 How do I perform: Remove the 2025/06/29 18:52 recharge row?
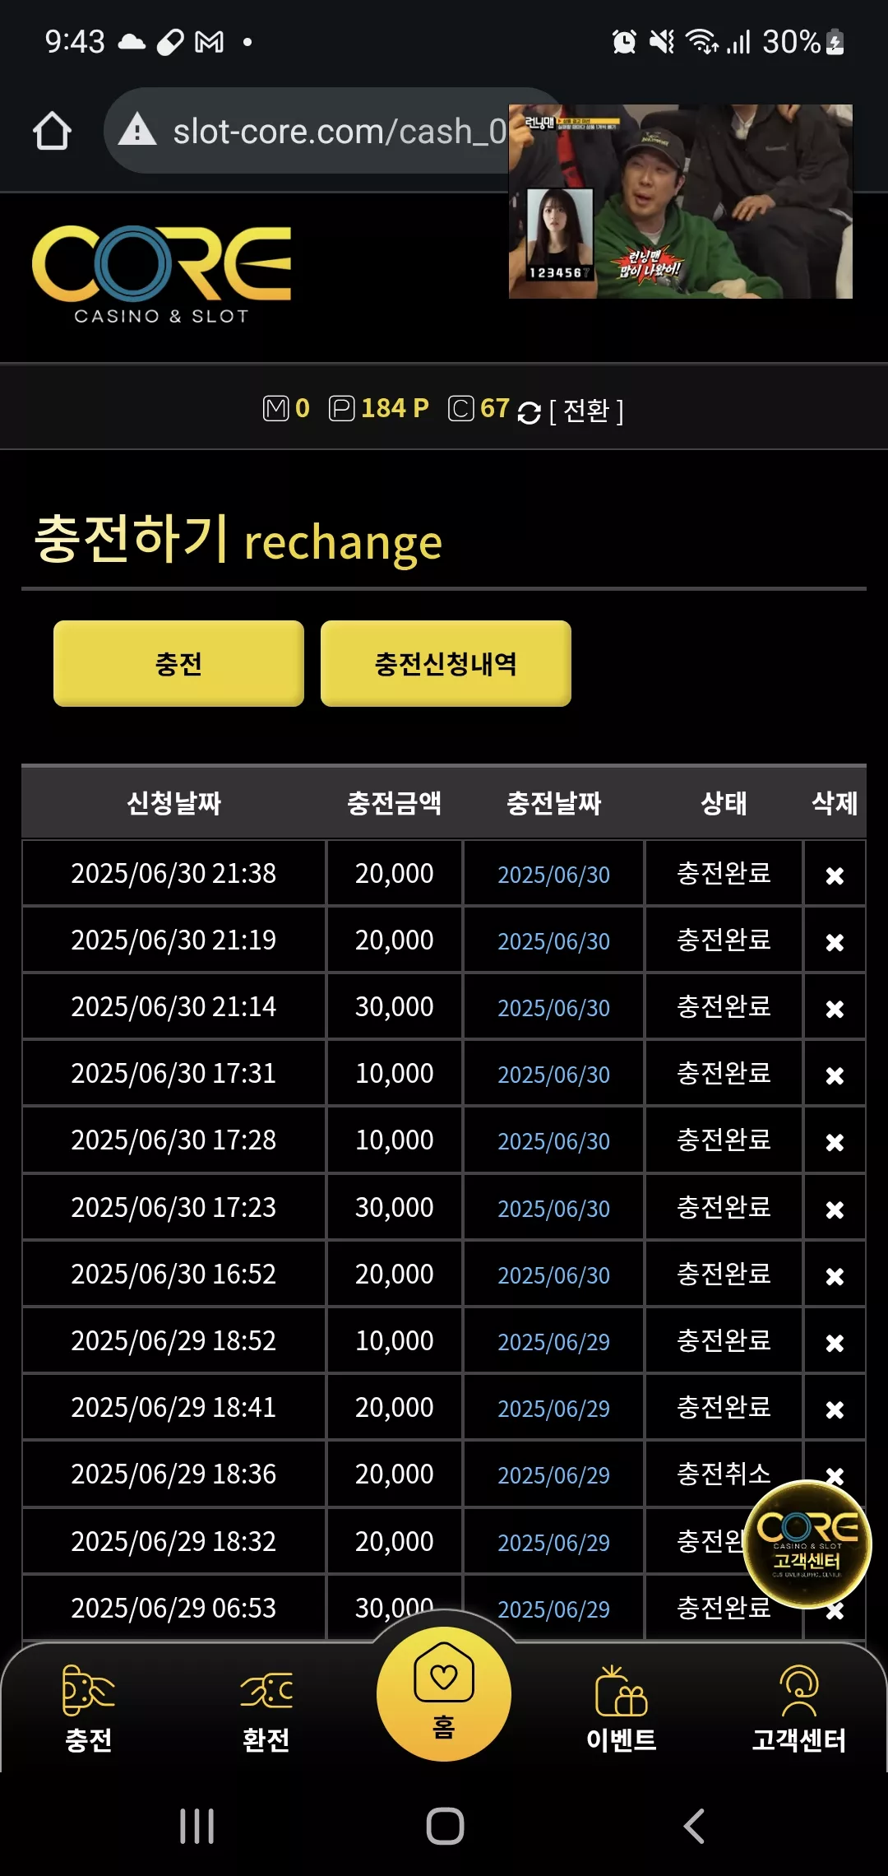pos(835,1343)
